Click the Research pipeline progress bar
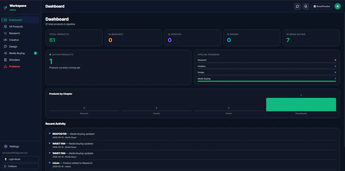 267,63
